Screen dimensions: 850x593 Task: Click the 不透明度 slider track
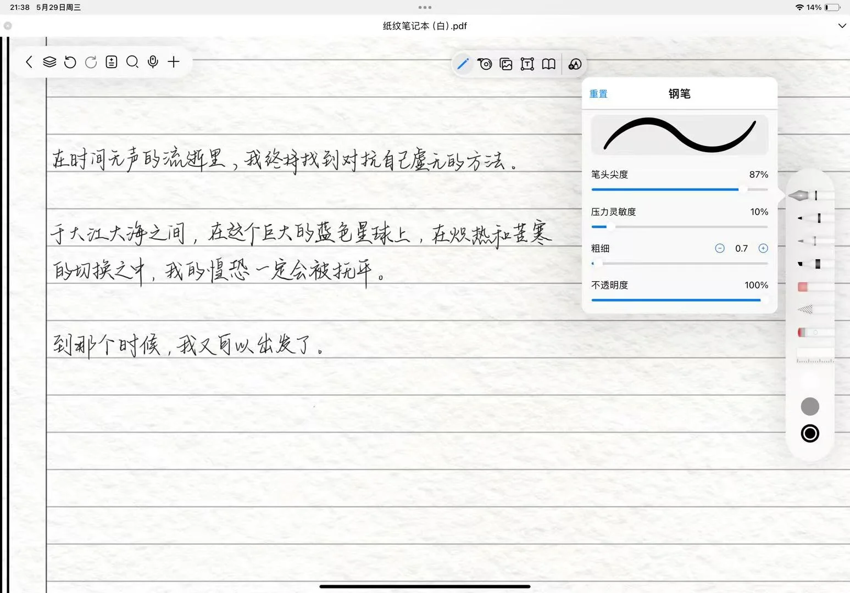click(x=680, y=300)
